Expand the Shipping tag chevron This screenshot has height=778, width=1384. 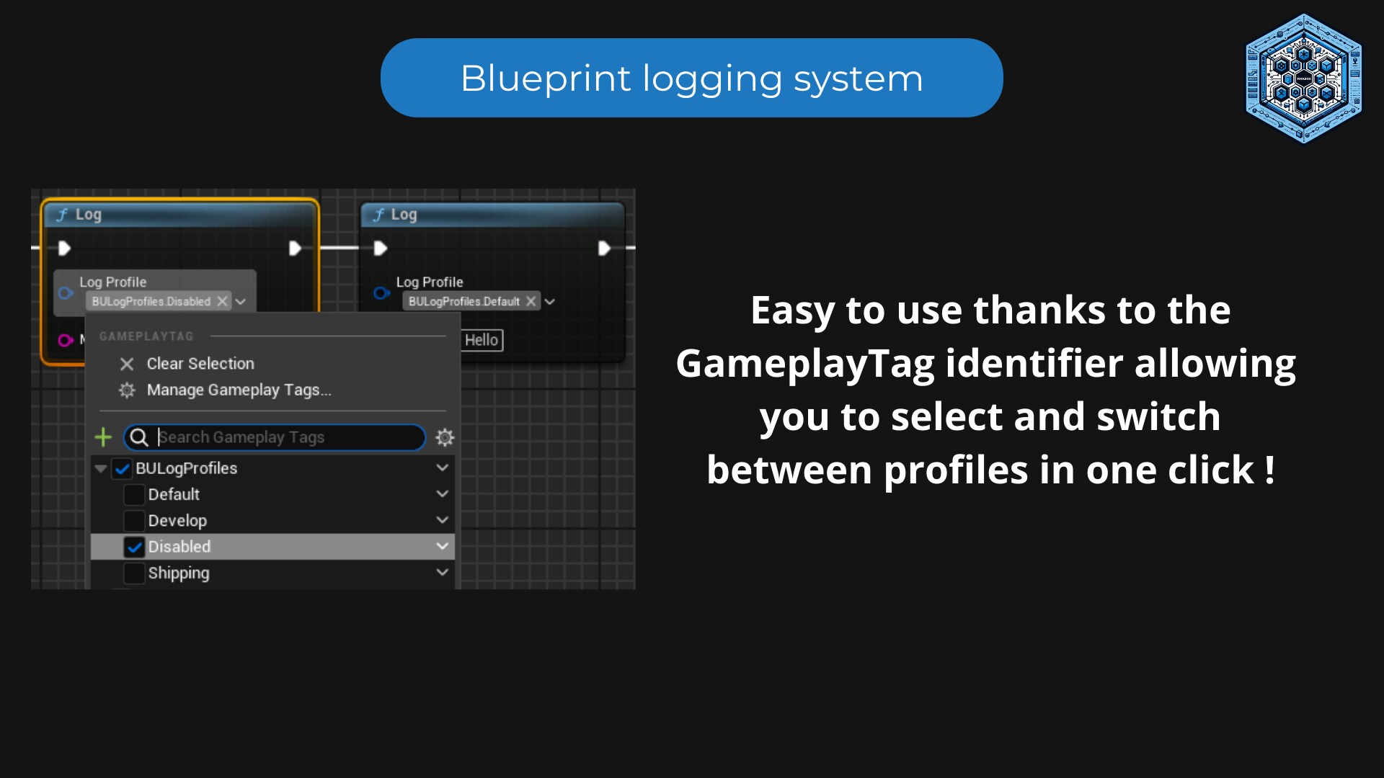tap(442, 572)
